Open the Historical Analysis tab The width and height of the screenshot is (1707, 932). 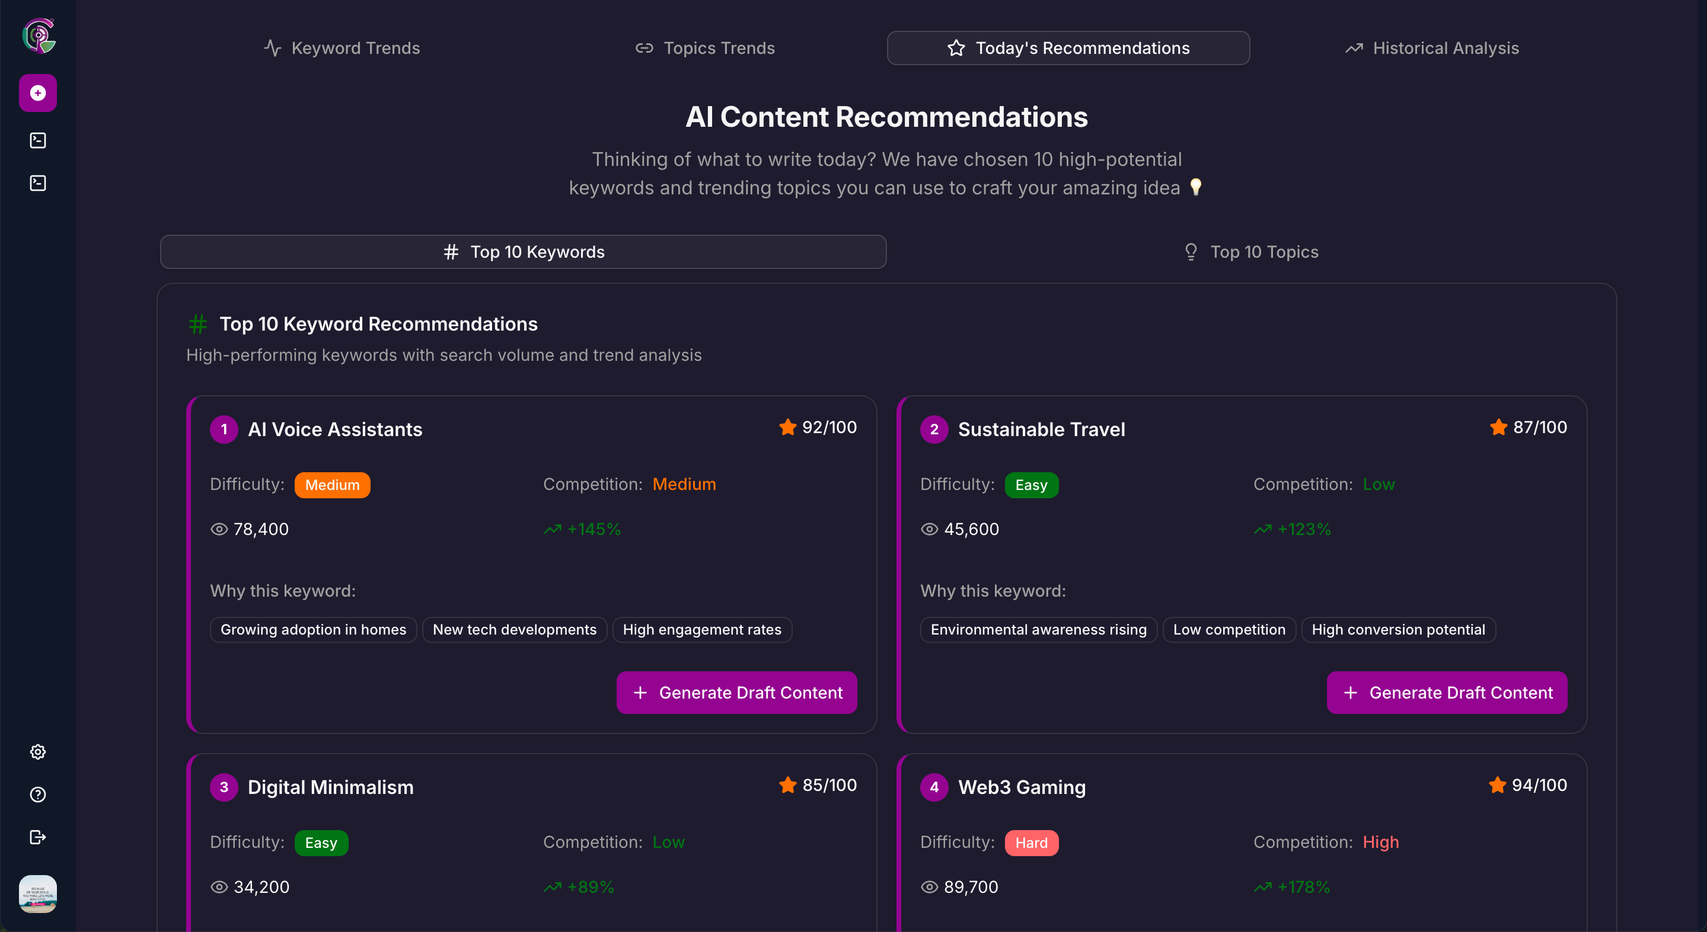pyautogui.click(x=1431, y=49)
